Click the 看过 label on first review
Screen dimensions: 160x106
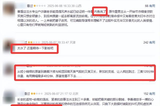click(x=30, y=6)
